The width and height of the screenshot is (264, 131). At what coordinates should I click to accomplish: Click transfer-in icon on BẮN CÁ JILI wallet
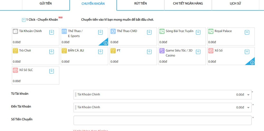[x=100, y=52]
